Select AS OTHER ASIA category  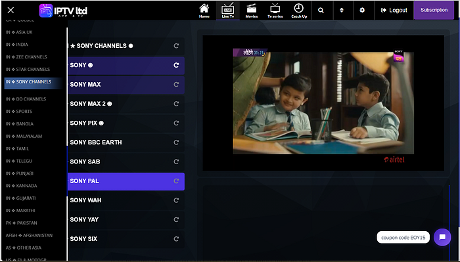click(23, 248)
